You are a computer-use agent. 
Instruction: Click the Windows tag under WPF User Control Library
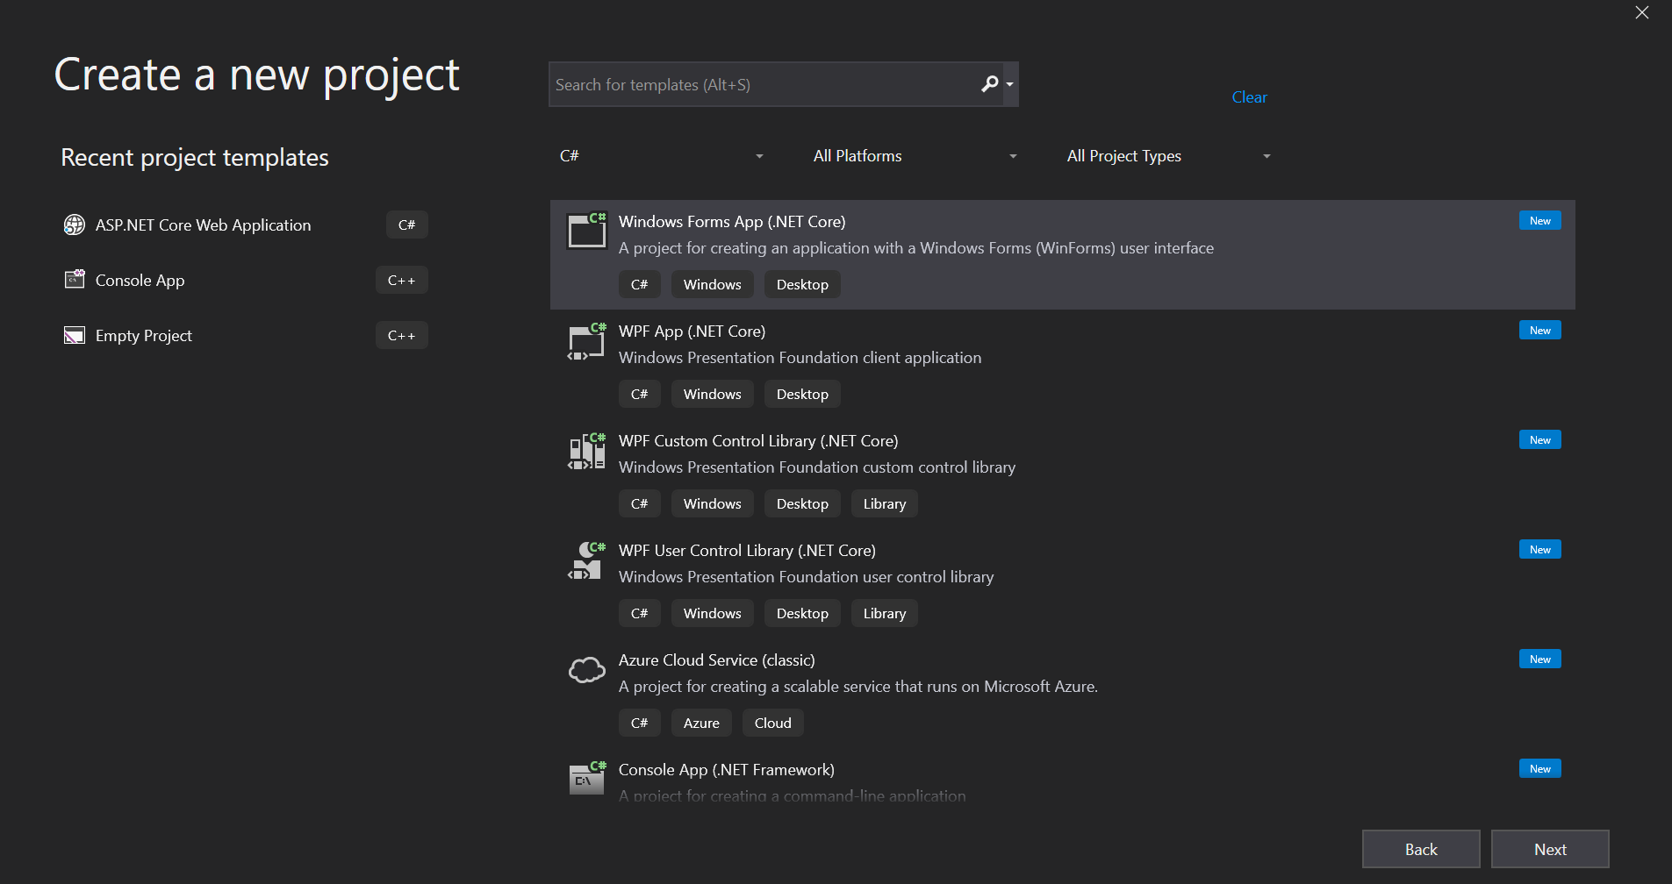click(712, 614)
